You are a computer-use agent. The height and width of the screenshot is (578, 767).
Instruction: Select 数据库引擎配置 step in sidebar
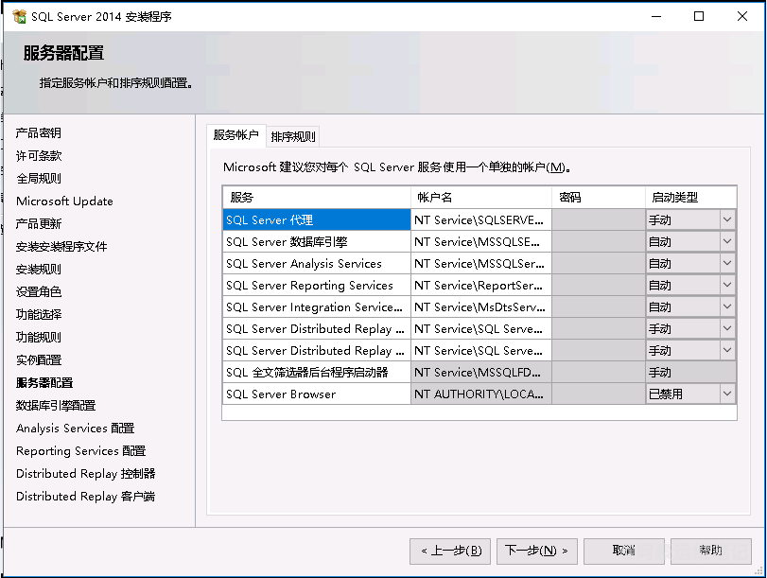[x=56, y=405]
